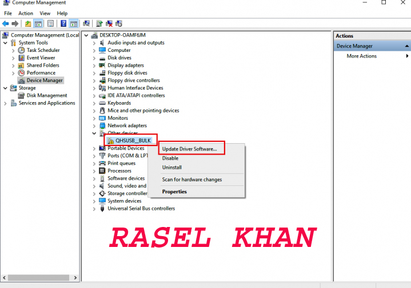Image resolution: width=411 pixels, height=288 pixels.
Task: Select Portable Devices category
Action: click(x=126, y=148)
